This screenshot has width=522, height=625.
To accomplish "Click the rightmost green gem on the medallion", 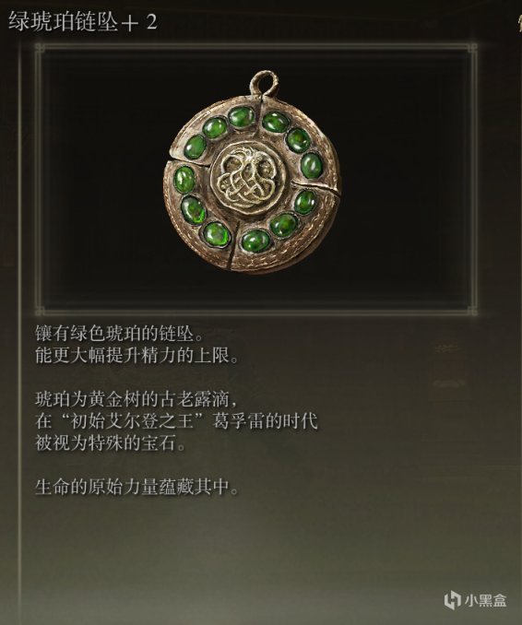I will pos(312,165).
